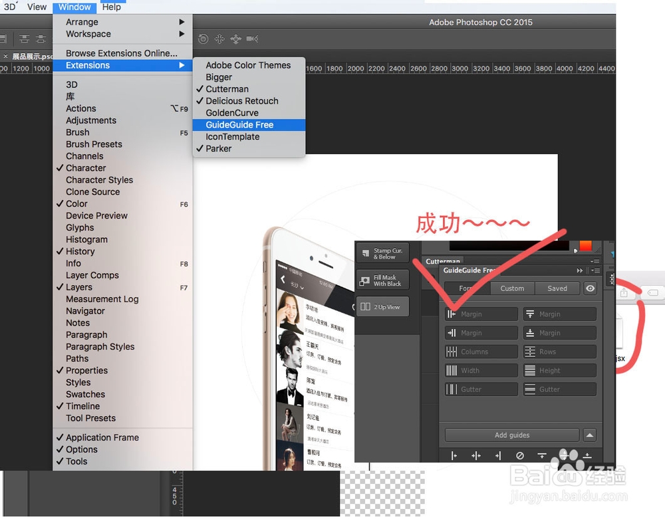Select GuideGuide Free extension
Screen dimensions: 665x519
[249, 125]
